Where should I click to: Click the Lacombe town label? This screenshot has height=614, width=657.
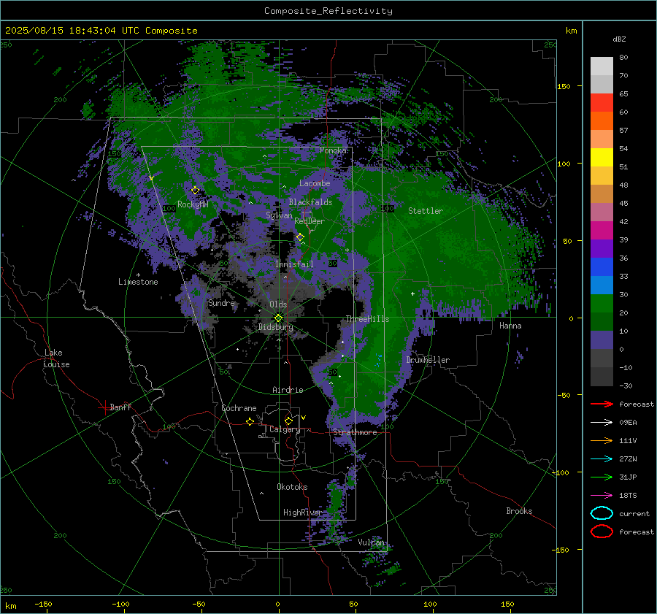[315, 183]
